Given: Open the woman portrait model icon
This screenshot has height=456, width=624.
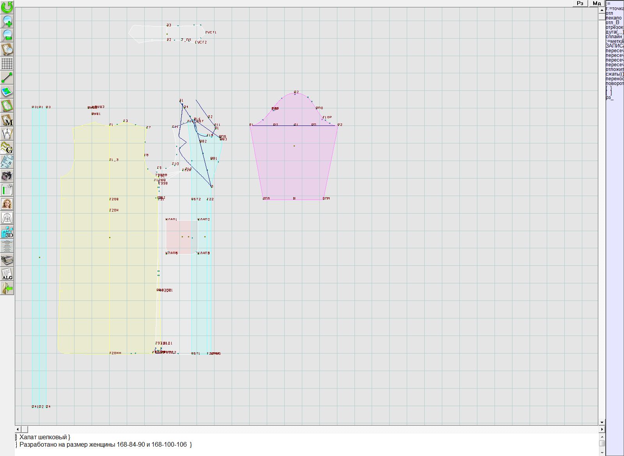Looking at the screenshot, I should 7,204.
